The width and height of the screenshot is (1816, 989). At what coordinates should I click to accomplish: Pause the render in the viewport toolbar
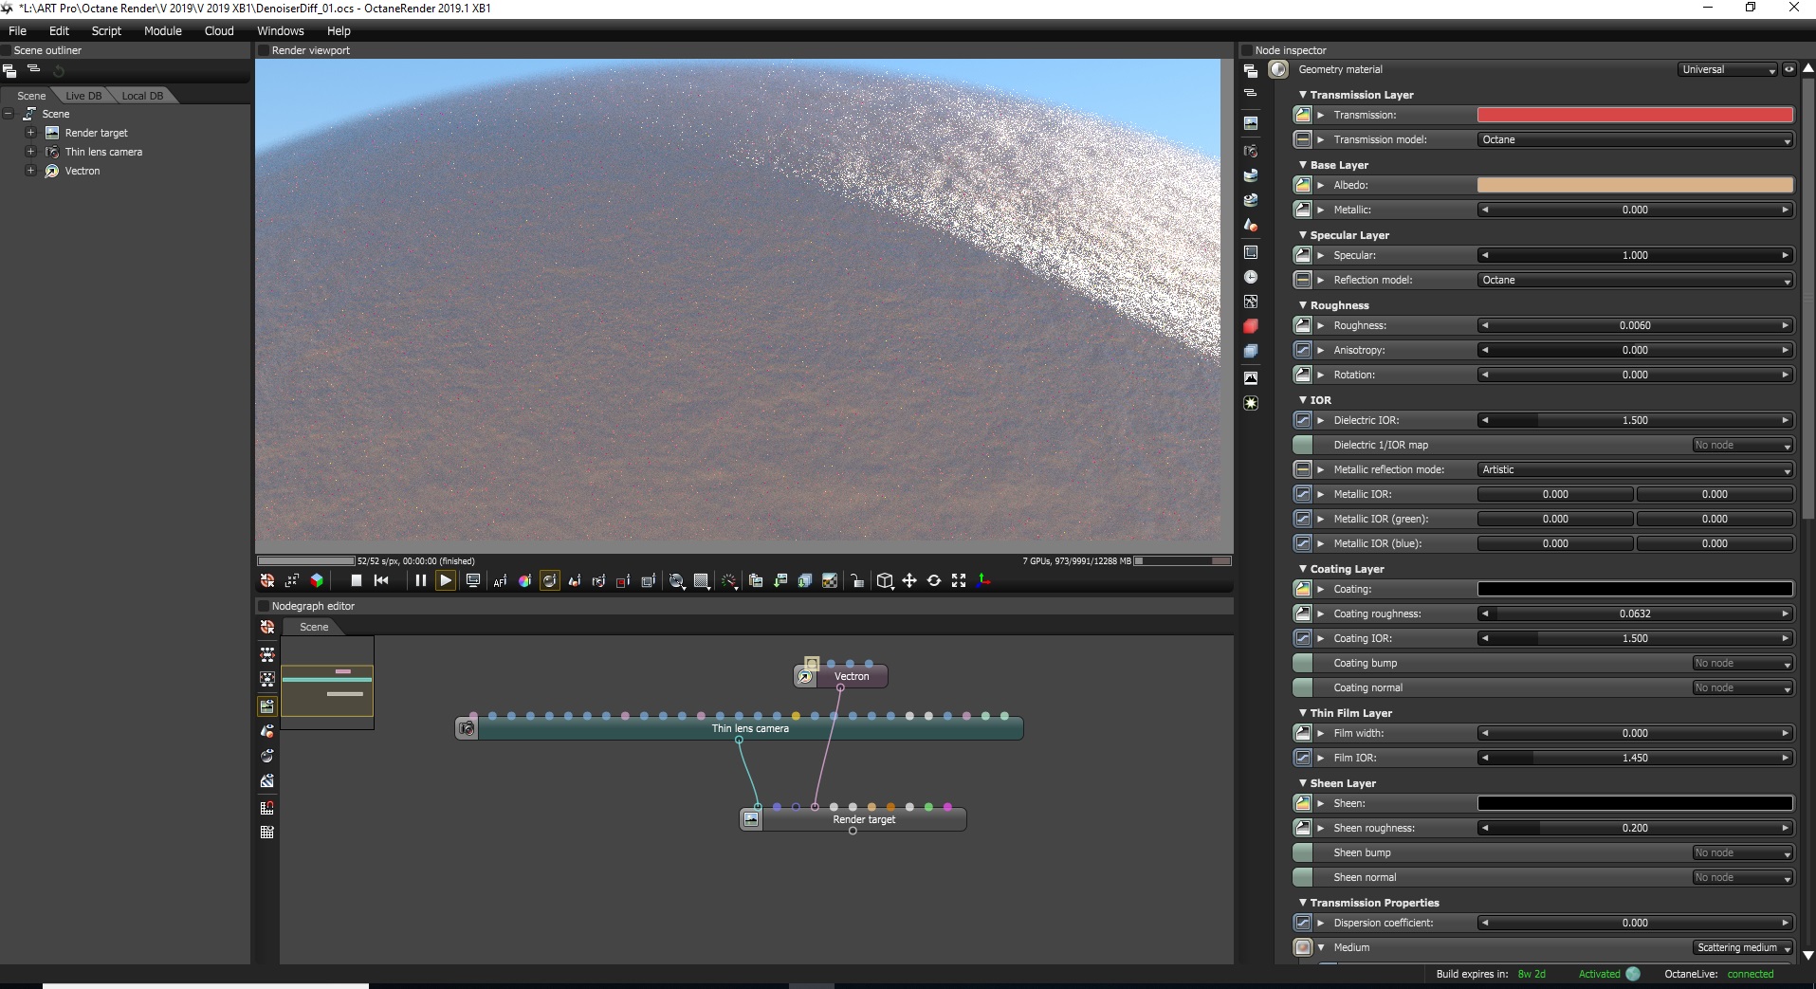coord(420,580)
